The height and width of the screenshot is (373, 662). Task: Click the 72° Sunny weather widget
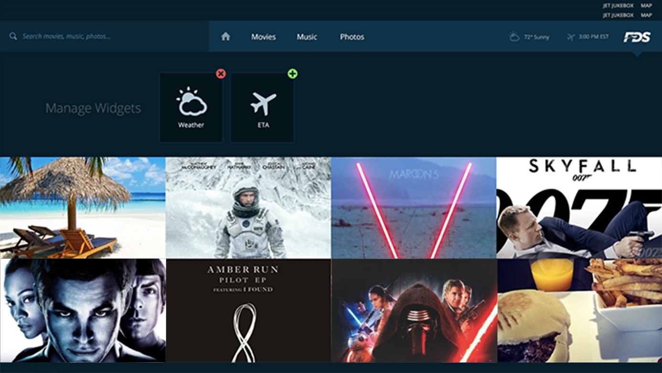[x=529, y=37]
